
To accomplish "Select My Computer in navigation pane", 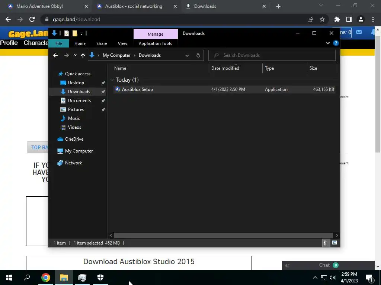I will (x=79, y=151).
